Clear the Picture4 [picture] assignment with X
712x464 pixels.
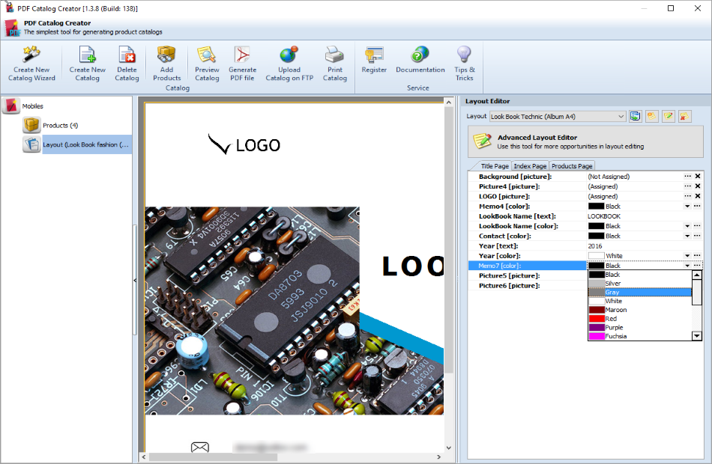pyautogui.click(x=698, y=186)
